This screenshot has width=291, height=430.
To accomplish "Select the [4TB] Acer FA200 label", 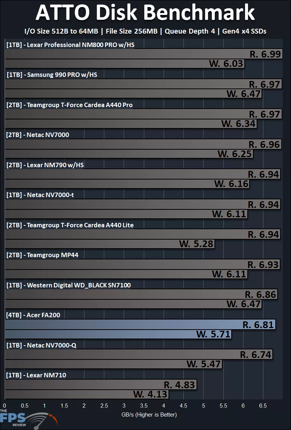I will 33,315.
